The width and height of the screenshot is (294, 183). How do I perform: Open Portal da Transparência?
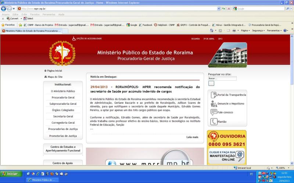(228, 95)
